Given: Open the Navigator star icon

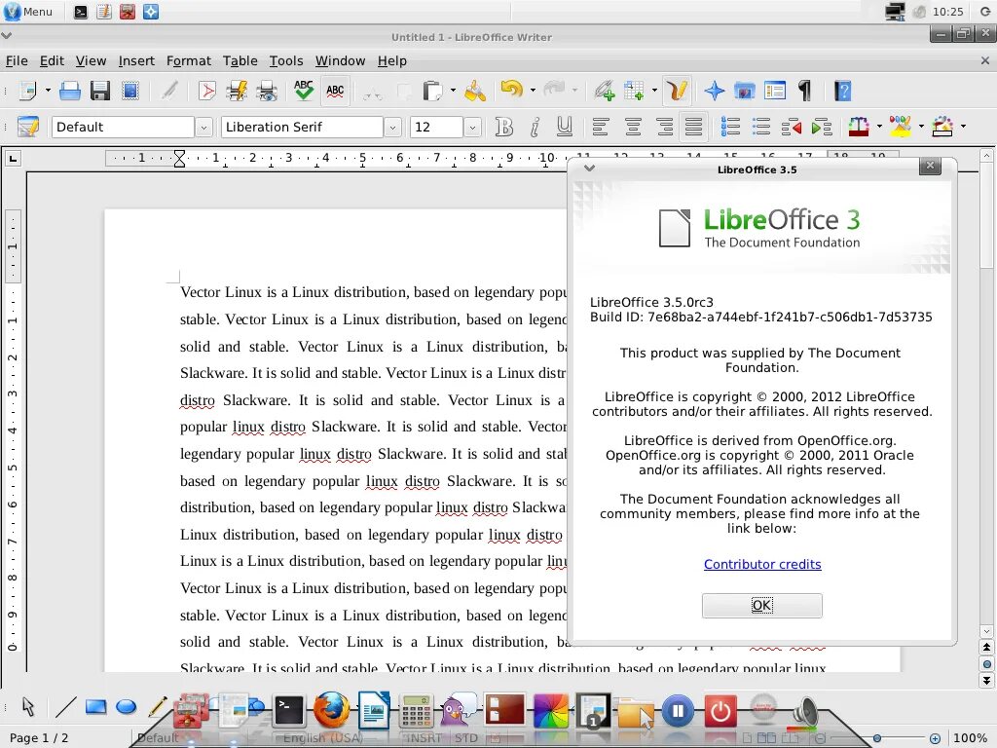Looking at the screenshot, I should point(715,91).
